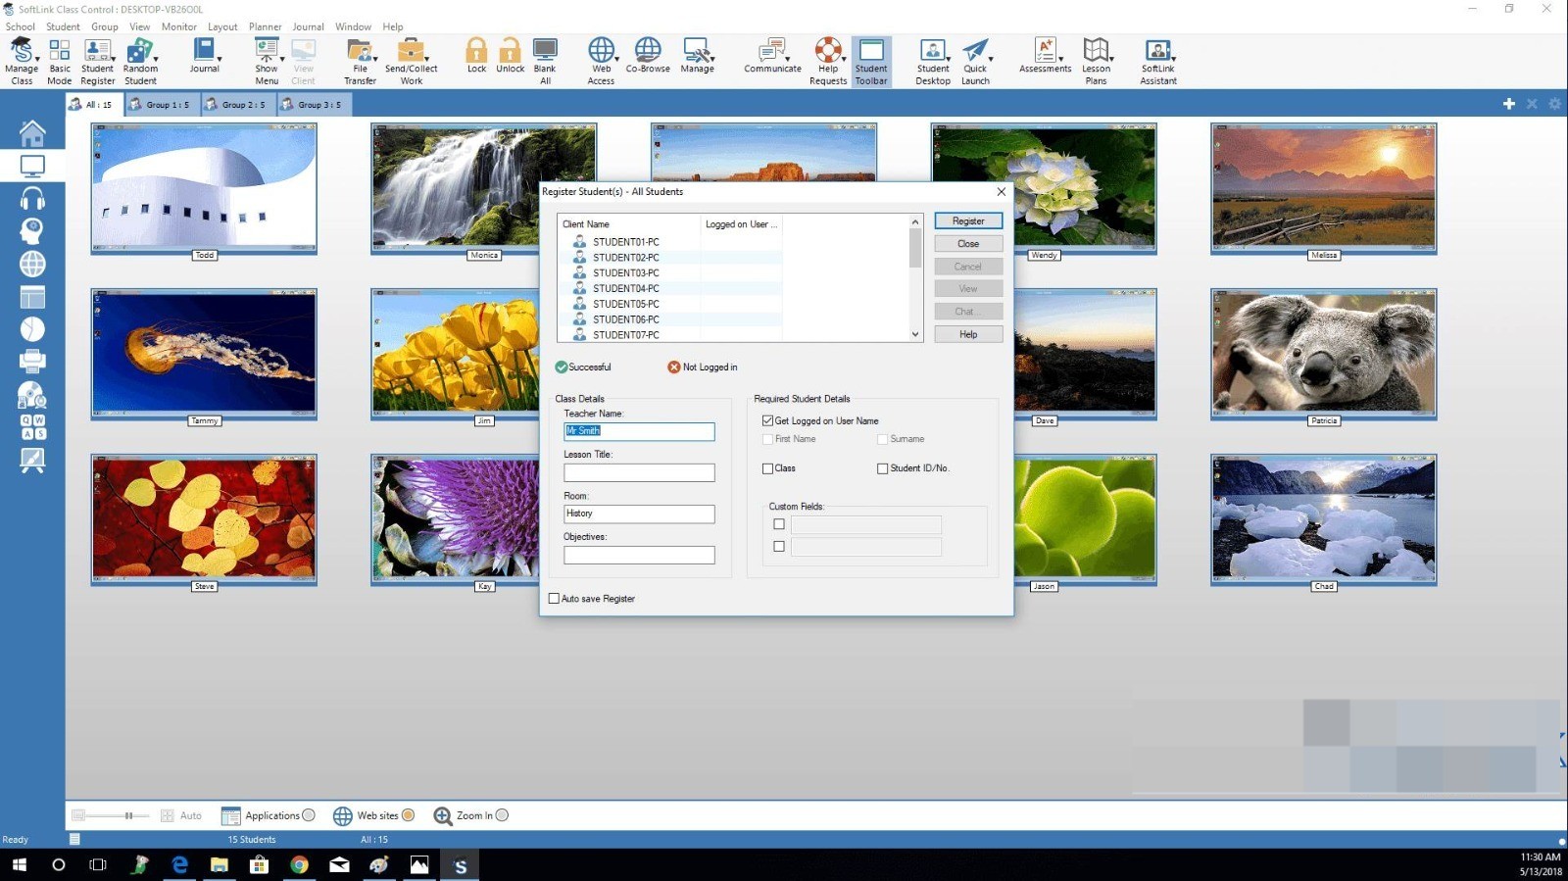Open Lesson Plans

(1096, 61)
